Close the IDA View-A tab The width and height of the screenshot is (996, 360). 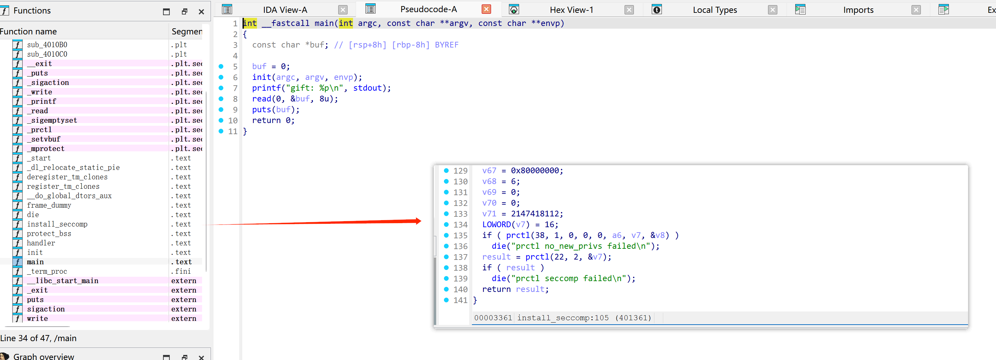click(x=343, y=10)
